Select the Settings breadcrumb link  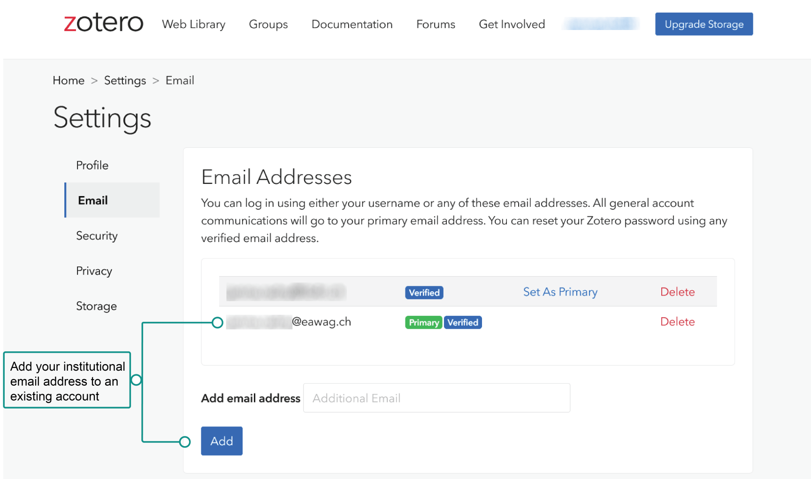pyautogui.click(x=125, y=81)
